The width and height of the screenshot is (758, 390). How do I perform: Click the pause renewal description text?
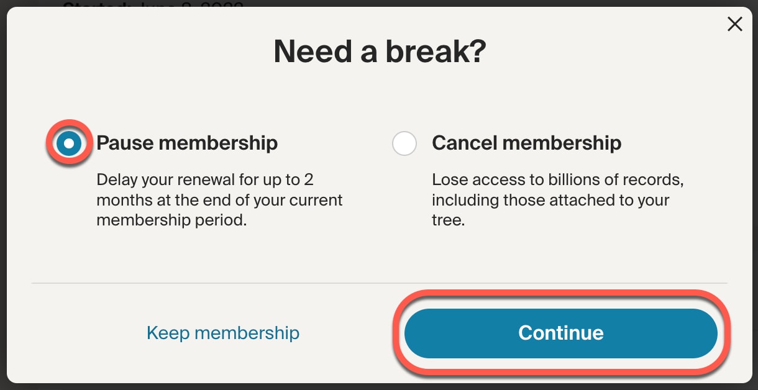coord(219,200)
